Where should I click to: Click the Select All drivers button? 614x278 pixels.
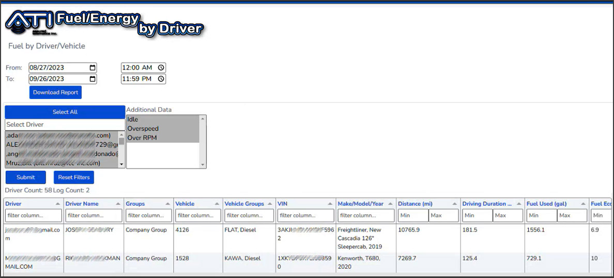pos(65,112)
